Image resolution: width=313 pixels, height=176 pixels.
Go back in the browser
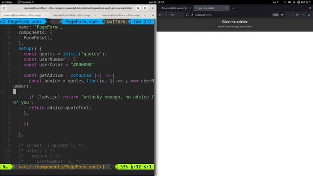point(160,15)
